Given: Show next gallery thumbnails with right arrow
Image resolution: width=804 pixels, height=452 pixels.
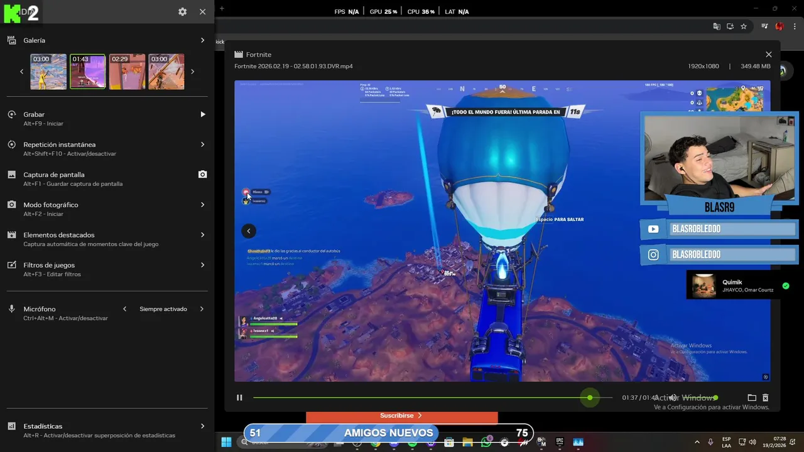Looking at the screenshot, I should [192, 72].
